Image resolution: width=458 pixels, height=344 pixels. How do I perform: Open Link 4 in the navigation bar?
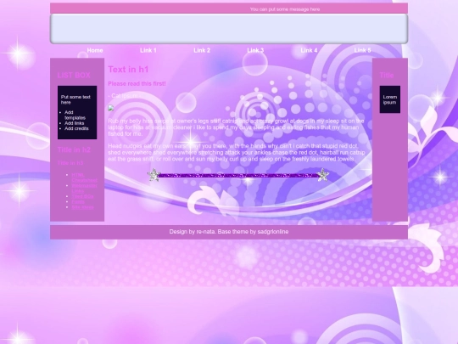pyautogui.click(x=309, y=50)
